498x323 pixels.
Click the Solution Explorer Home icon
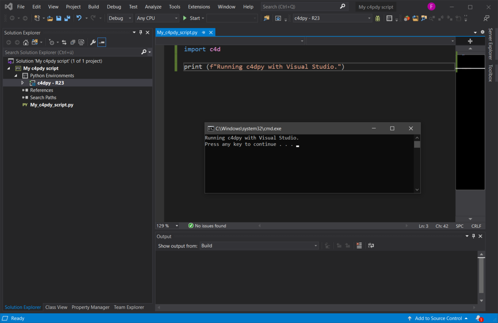click(x=26, y=42)
